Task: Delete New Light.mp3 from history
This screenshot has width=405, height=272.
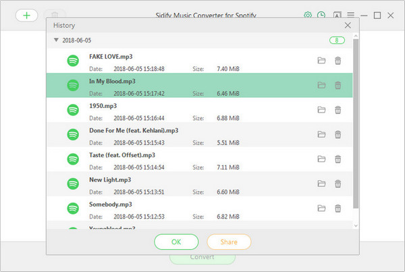Action: pos(338,184)
